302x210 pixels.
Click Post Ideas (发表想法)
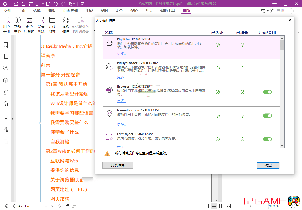(x=41, y=25)
